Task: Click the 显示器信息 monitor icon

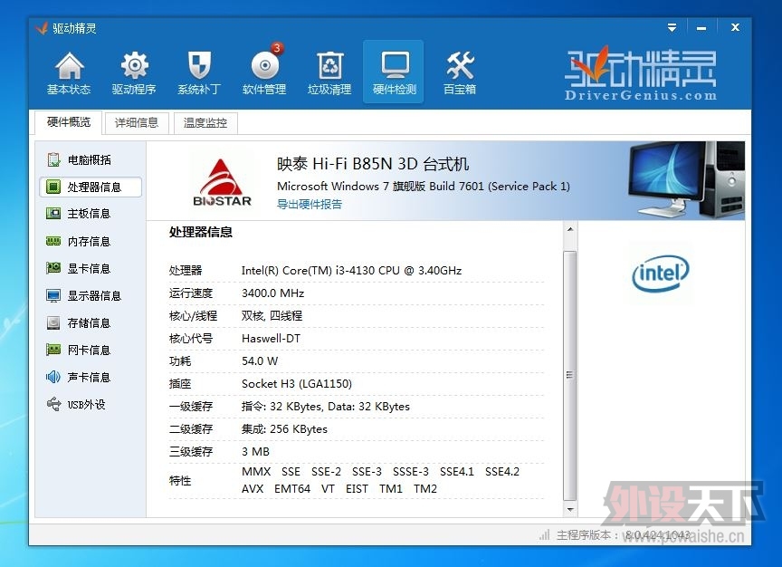Action: [53, 295]
